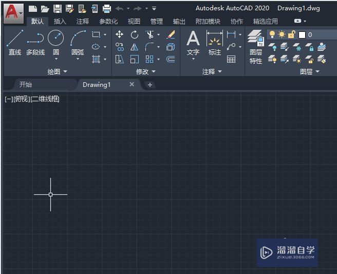Open Customize Quick Access Toolbar dropdown
Image resolution: width=337 pixels, height=274 pixels.
click(154, 9)
